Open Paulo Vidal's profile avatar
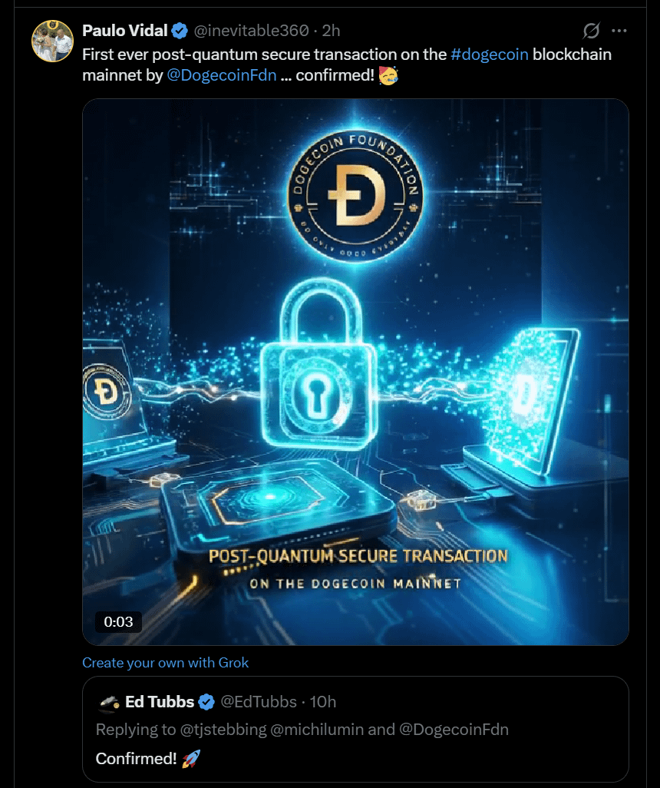 pos(53,41)
